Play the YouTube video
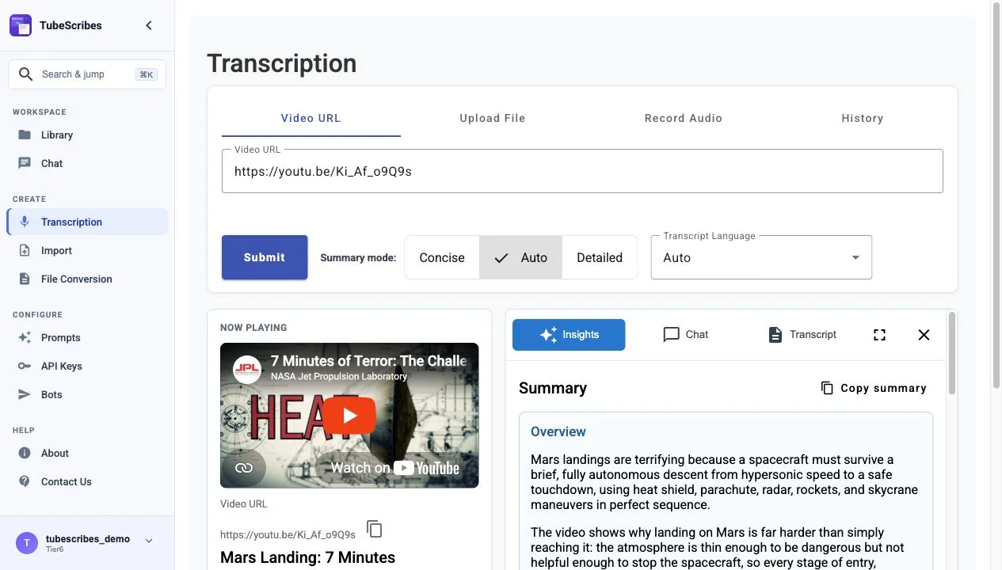 click(x=349, y=416)
